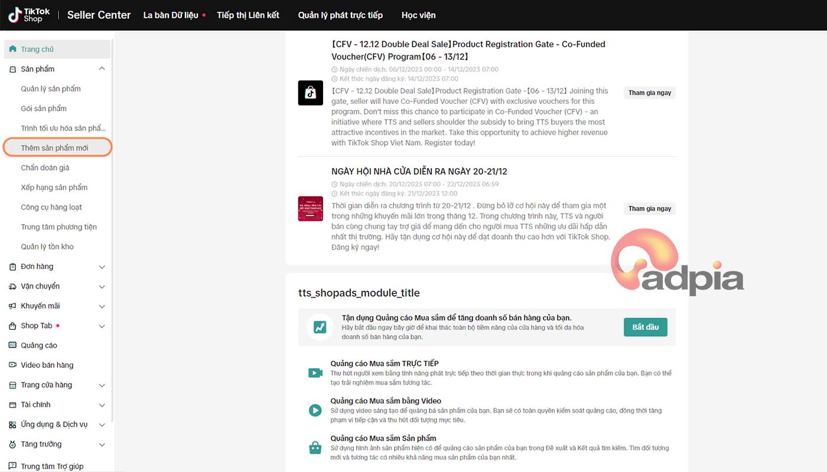Viewport: 827px width, 472px height.
Task: Open the Tiếp thị Liên kết menu
Action: 248,15
